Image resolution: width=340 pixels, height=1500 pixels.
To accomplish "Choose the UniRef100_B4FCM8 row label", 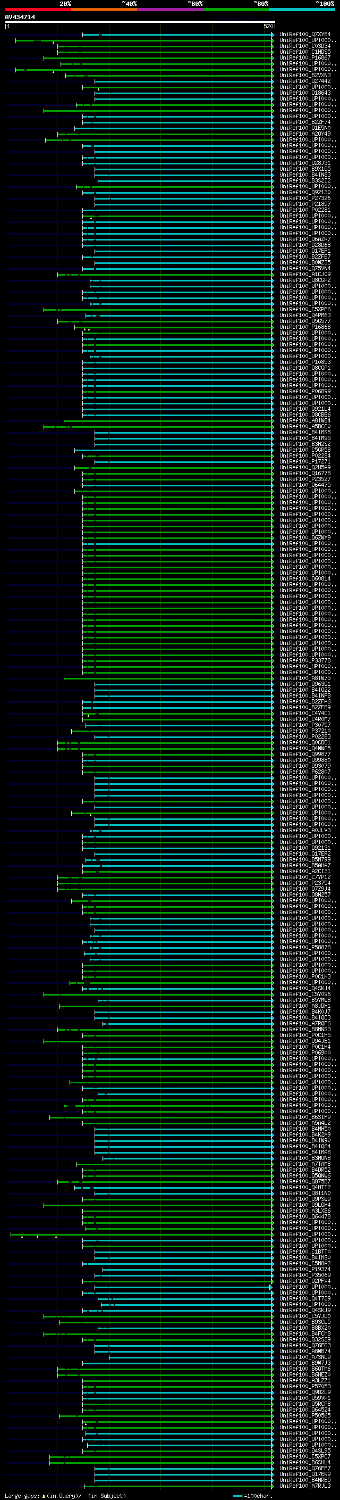I will 305,1333.
